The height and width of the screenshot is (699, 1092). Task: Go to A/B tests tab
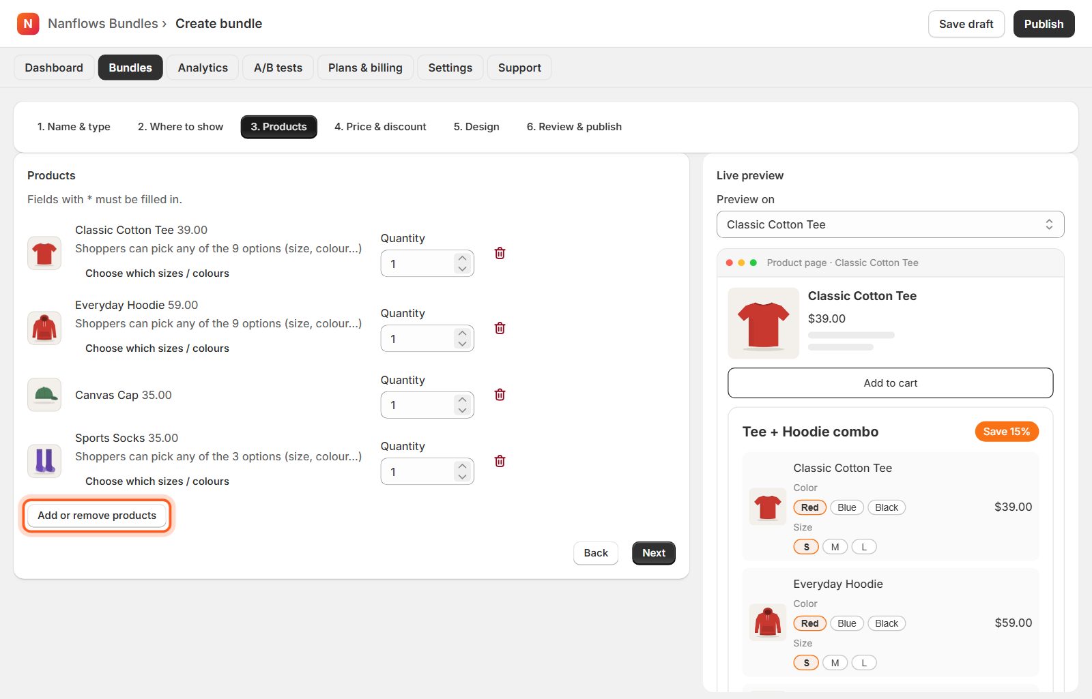click(x=278, y=68)
